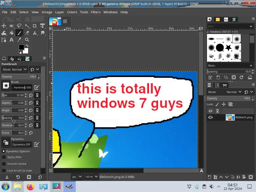Save tool preset icon at bottom left
This screenshot has height=192, width=256.
[x=7, y=177]
